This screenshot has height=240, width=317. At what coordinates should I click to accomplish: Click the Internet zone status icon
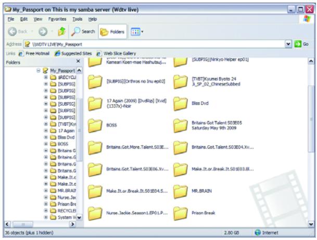click(x=258, y=233)
